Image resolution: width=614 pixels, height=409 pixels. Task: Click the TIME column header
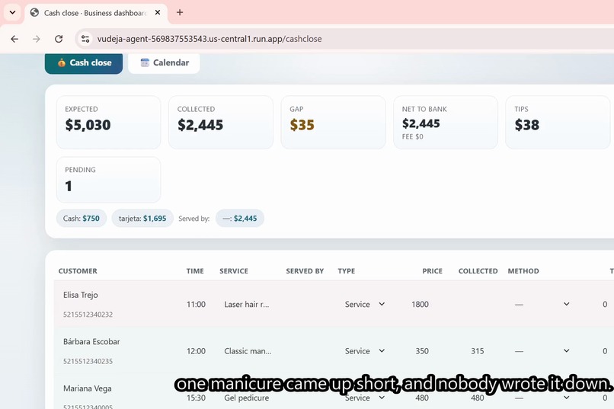pos(195,271)
